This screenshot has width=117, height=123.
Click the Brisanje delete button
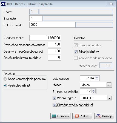tap(104, 116)
